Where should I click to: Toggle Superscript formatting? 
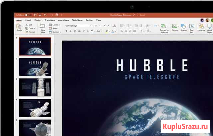pyautogui.click(x=84, y=31)
